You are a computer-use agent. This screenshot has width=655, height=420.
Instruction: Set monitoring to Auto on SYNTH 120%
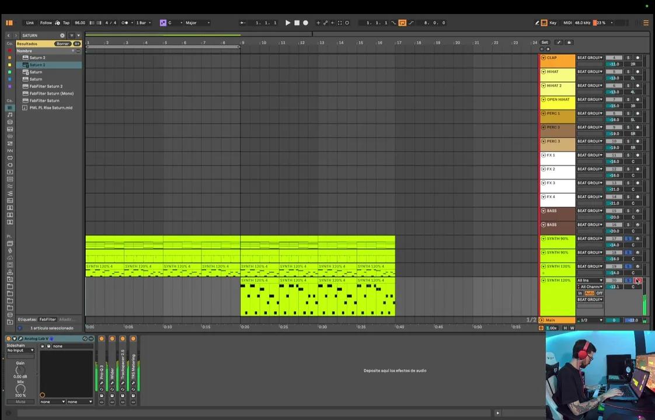point(590,293)
